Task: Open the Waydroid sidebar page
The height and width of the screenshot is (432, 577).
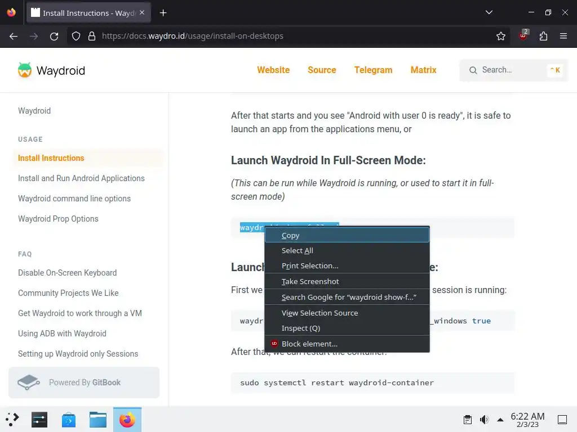Action: (34, 111)
